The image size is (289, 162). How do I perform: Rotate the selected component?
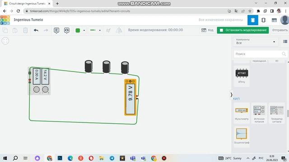[108, 30]
